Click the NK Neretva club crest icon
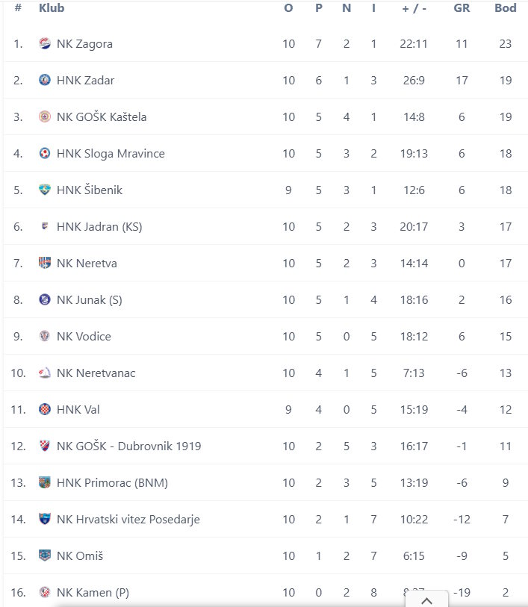Image resolution: width=528 pixels, height=607 pixels. (x=45, y=264)
